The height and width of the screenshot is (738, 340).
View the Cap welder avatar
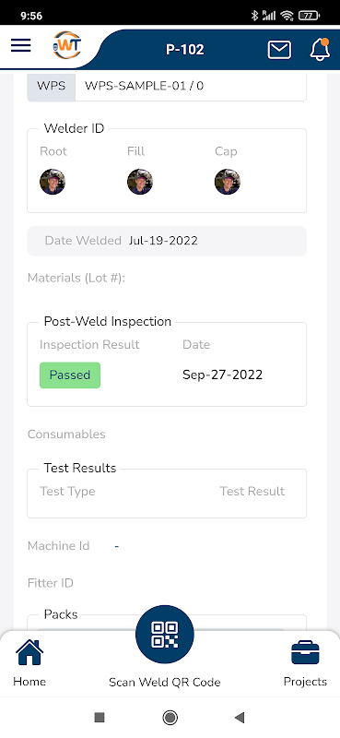pyautogui.click(x=228, y=182)
